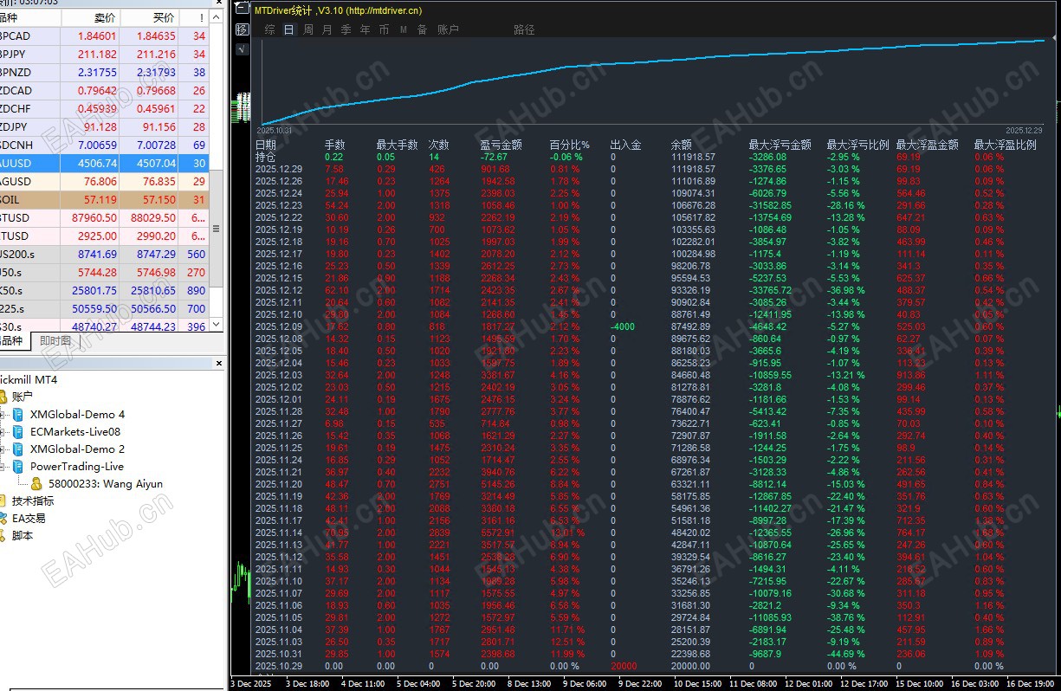
Task: Close the navigator panel with X
Action: pyautogui.click(x=218, y=364)
